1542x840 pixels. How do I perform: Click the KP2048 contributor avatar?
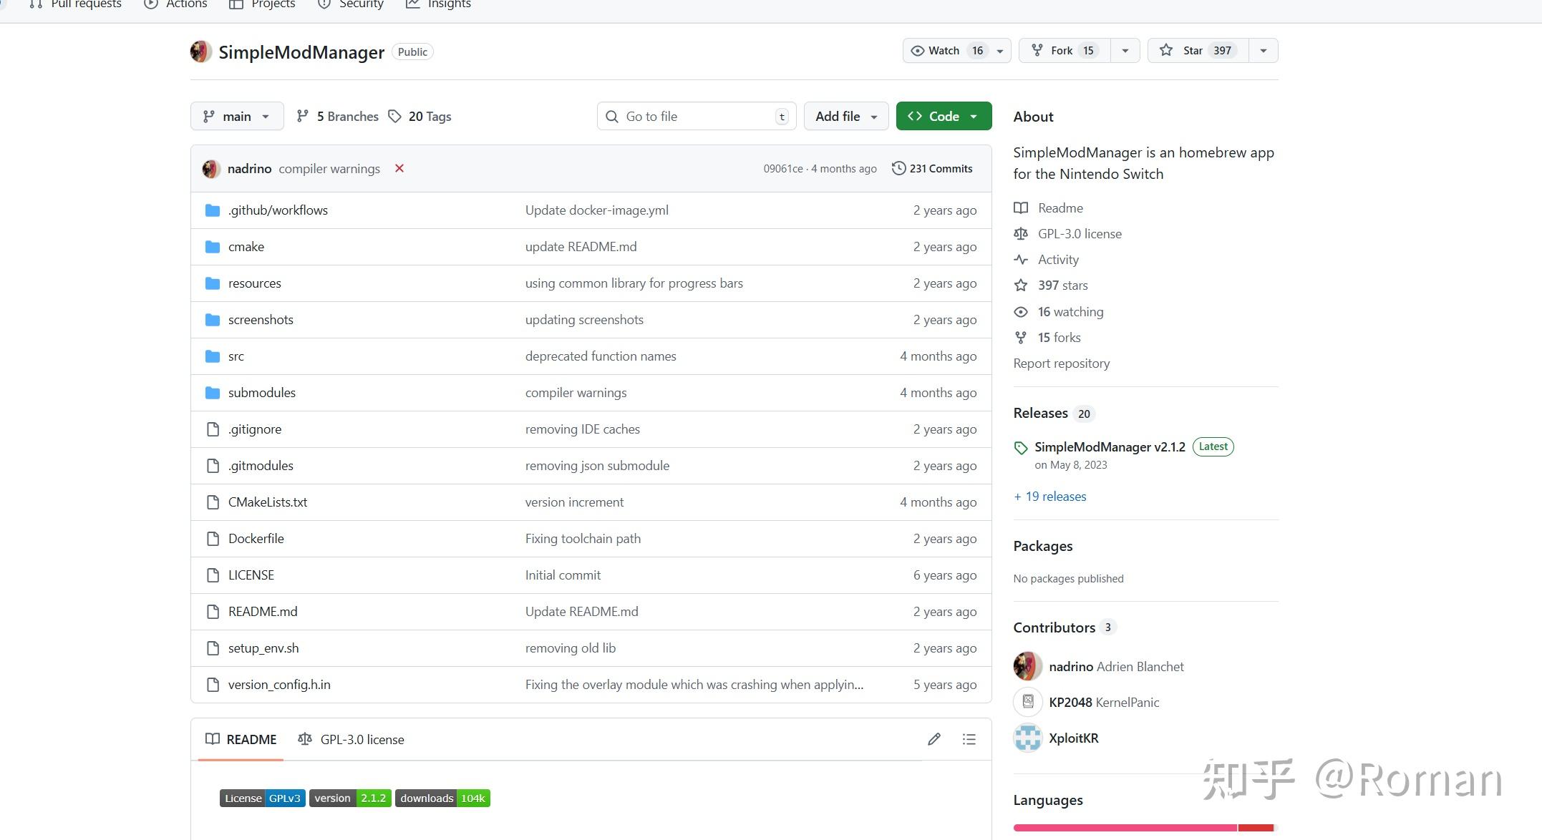(1027, 702)
